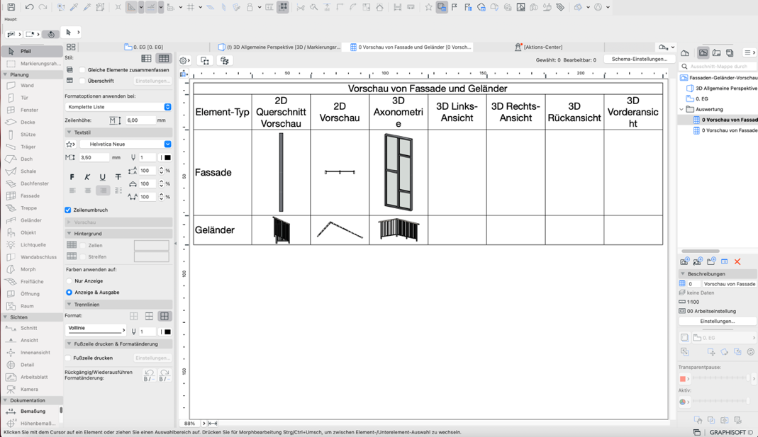Select the Geländer railing tool
This screenshot has width=758, height=437.
pos(32,220)
